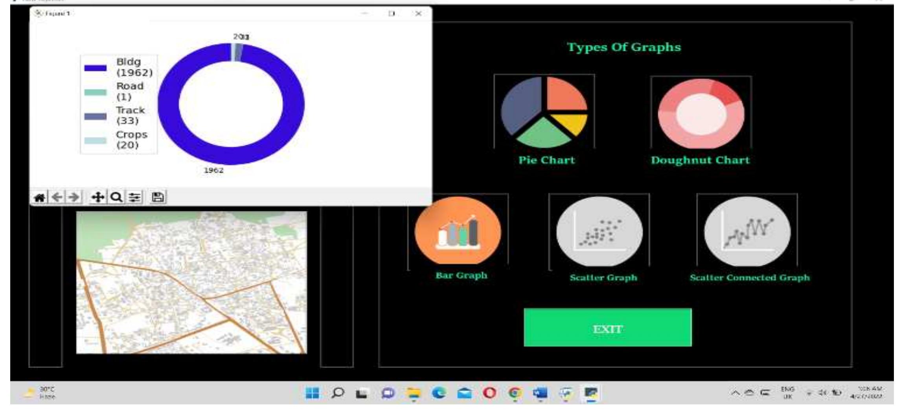Activate the Pan tool in figure toolbar

coord(97,197)
